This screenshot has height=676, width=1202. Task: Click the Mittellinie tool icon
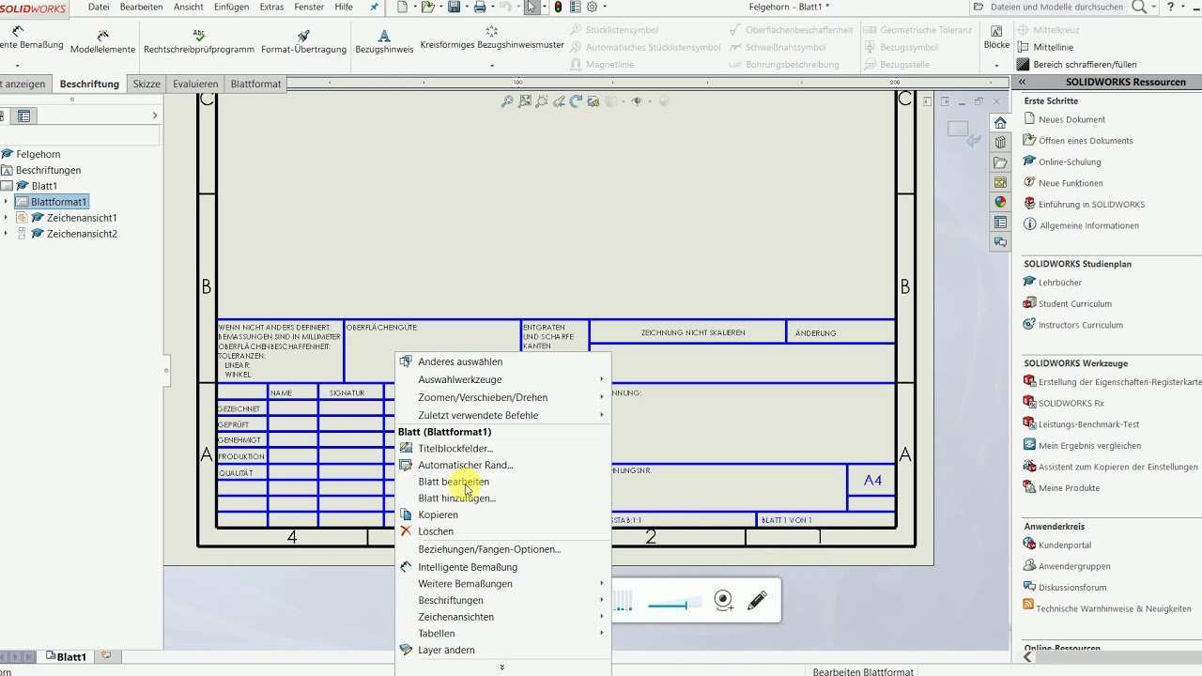click(x=1024, y=47)
